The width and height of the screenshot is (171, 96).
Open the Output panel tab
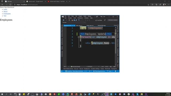[x=102, y=69]
